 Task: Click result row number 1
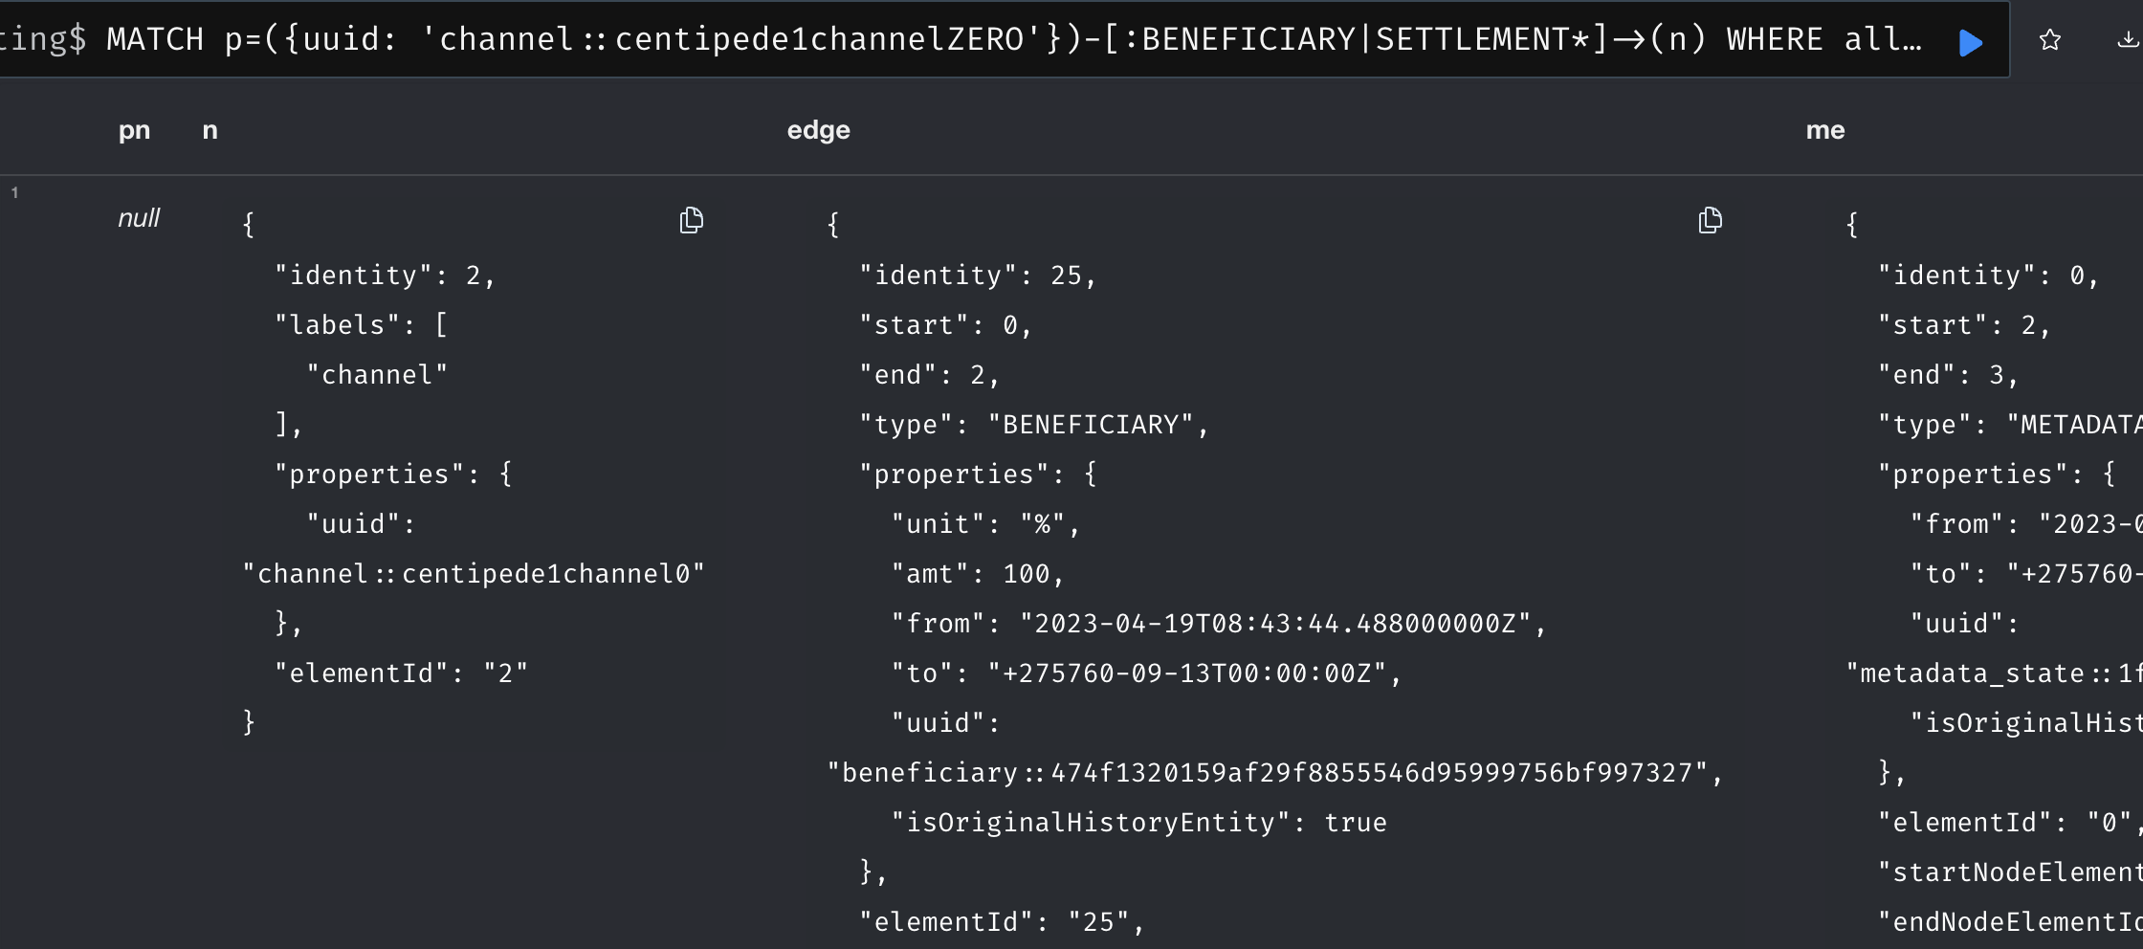pos(15,191)
